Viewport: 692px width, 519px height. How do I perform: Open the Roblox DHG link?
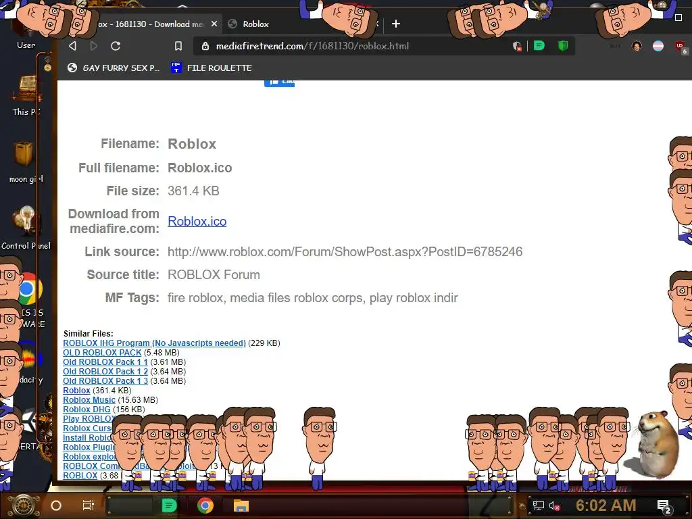86,409
